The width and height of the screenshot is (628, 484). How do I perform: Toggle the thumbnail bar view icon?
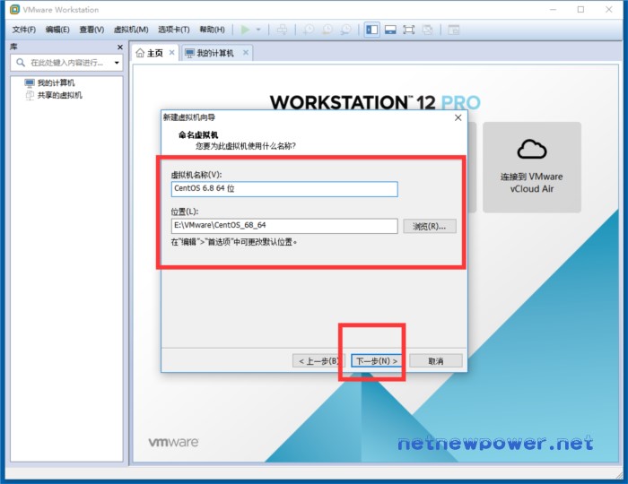[390, 30]
